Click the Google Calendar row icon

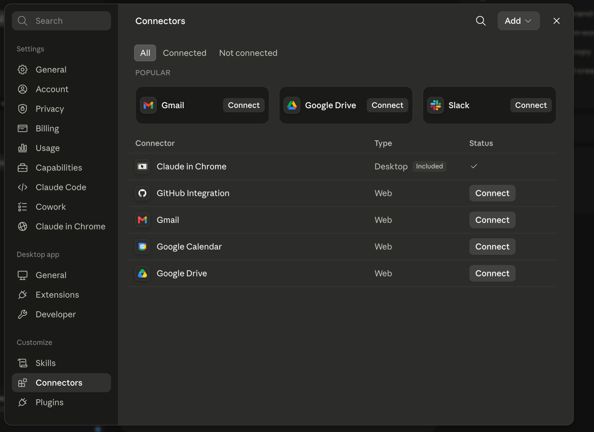tap(142, 247)
